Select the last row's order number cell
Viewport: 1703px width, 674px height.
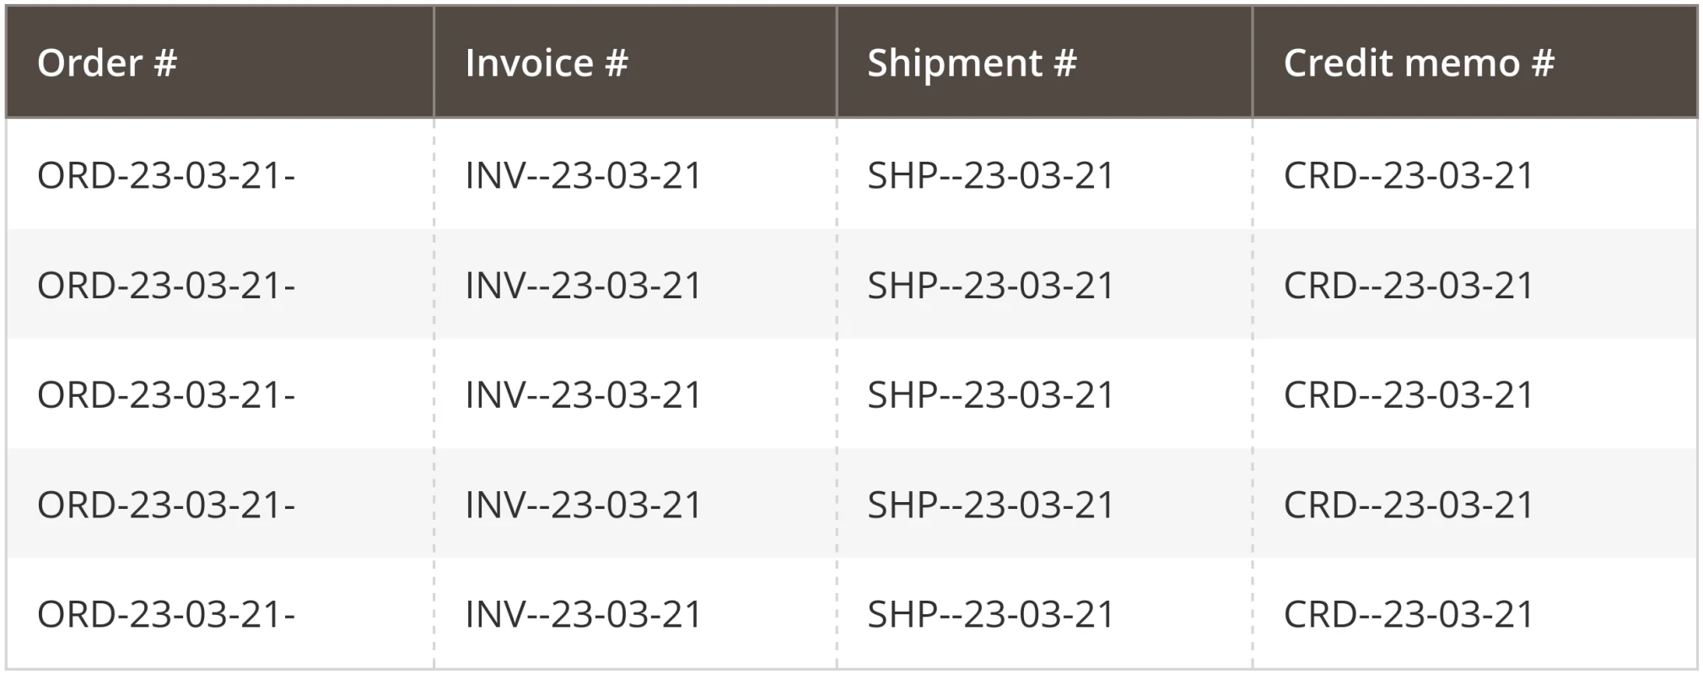(220, 613)
